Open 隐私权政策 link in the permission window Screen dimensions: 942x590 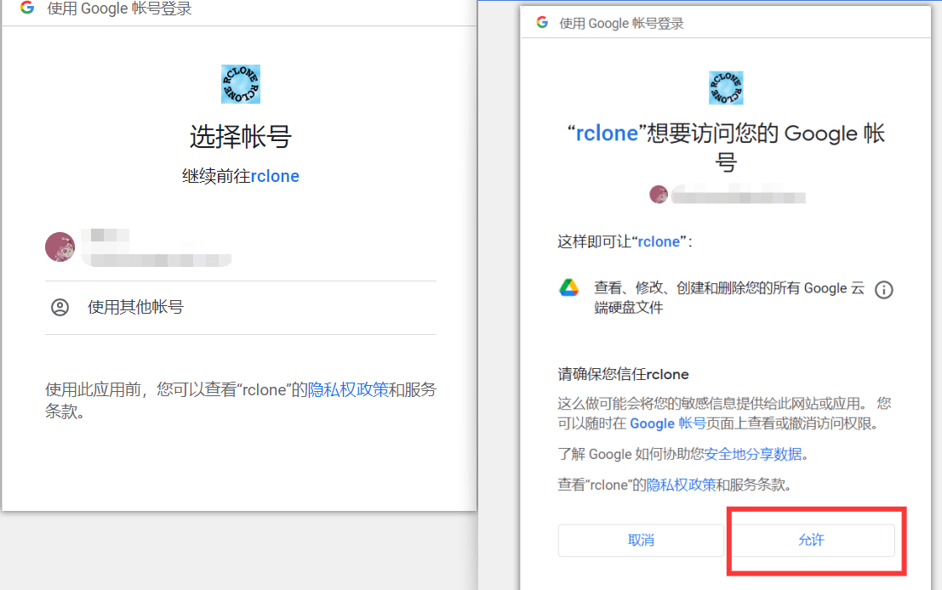681,485
